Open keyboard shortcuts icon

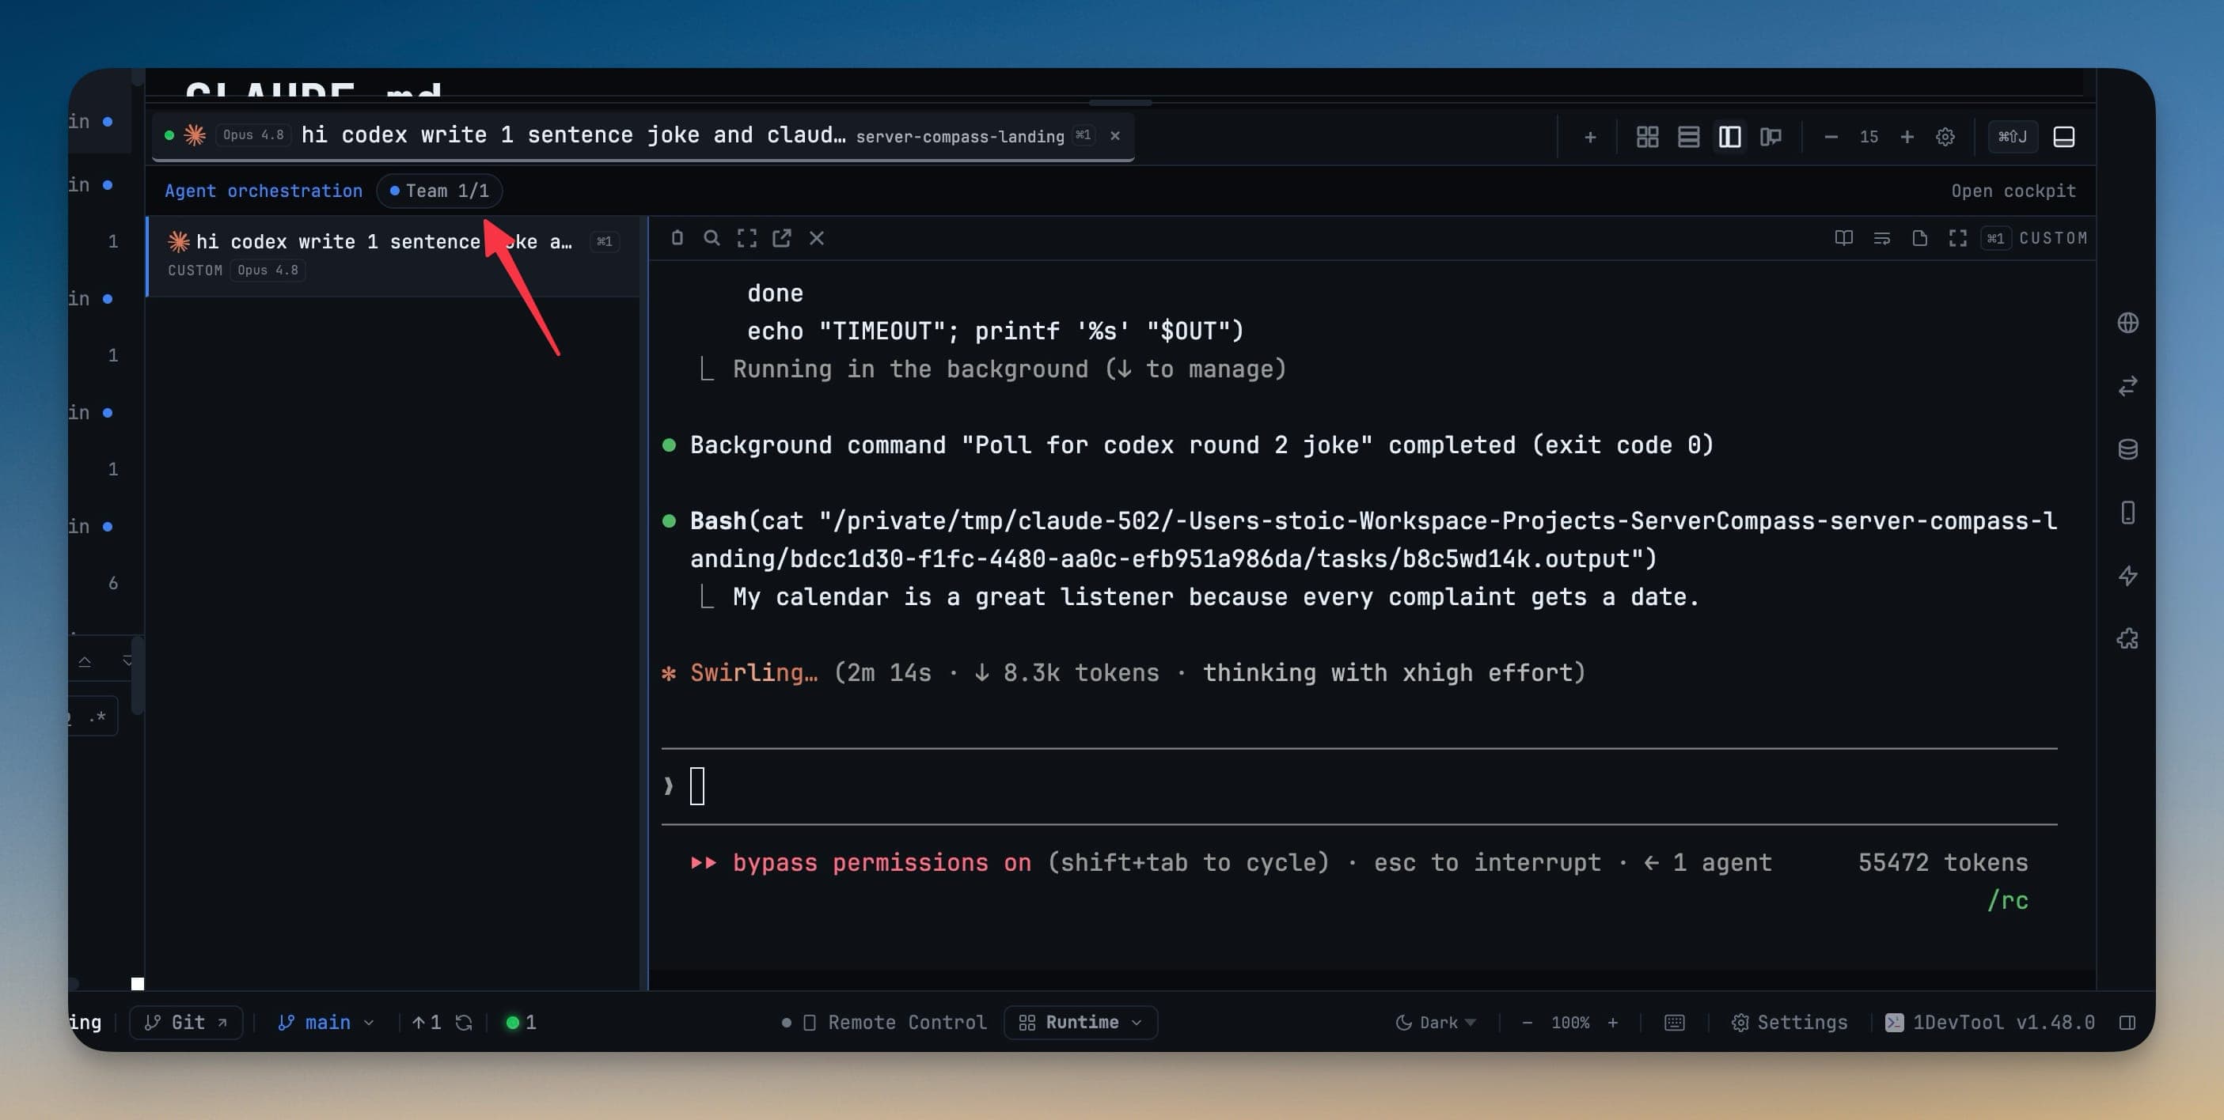1674,1023
